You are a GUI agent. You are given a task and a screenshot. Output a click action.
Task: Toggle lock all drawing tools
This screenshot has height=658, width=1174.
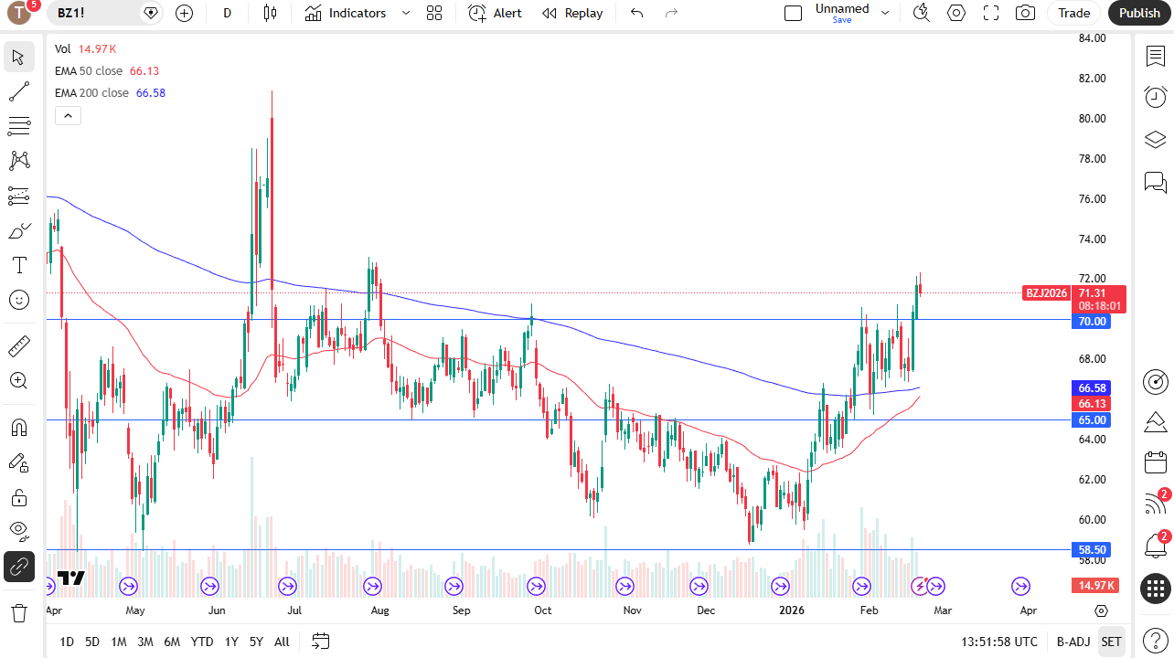pos(18,497)
